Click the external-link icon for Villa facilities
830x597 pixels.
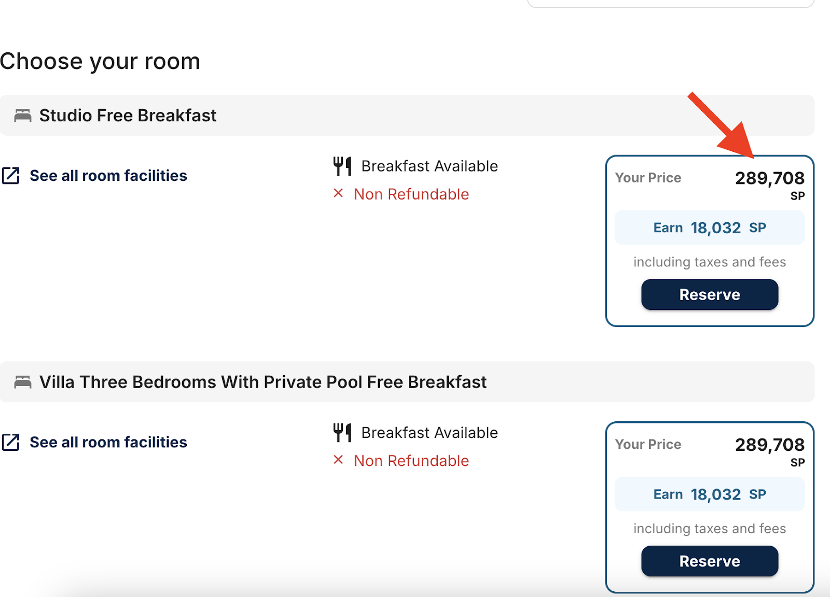tap(10, 442)
